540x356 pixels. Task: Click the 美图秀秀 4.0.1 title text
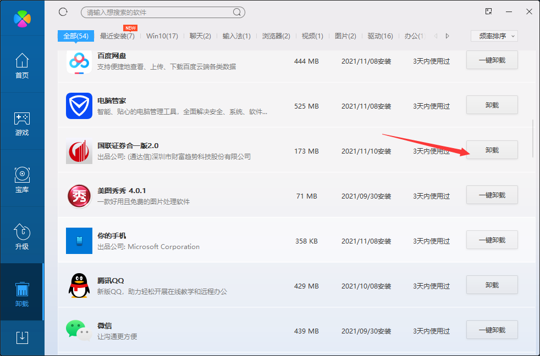122,191
